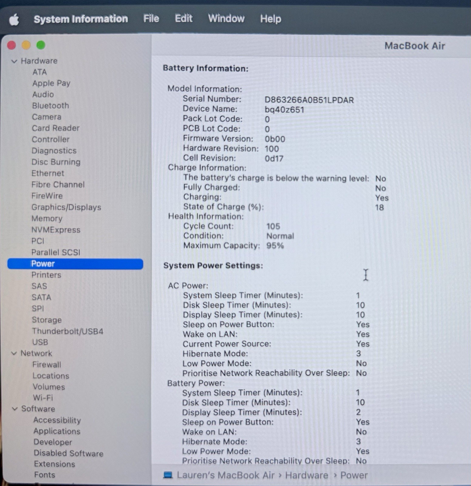Select Extensions under Software

tap(54, 464)
